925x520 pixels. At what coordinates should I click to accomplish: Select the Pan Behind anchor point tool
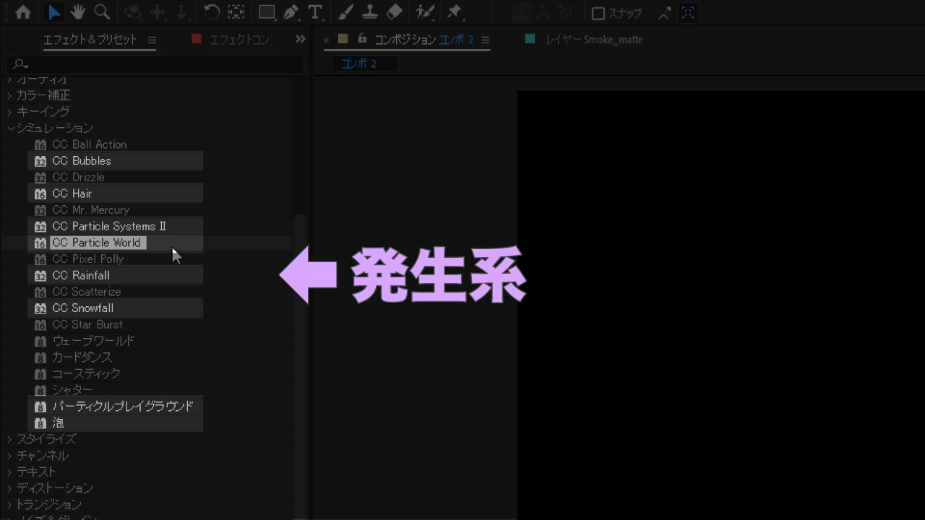(236, 12)
